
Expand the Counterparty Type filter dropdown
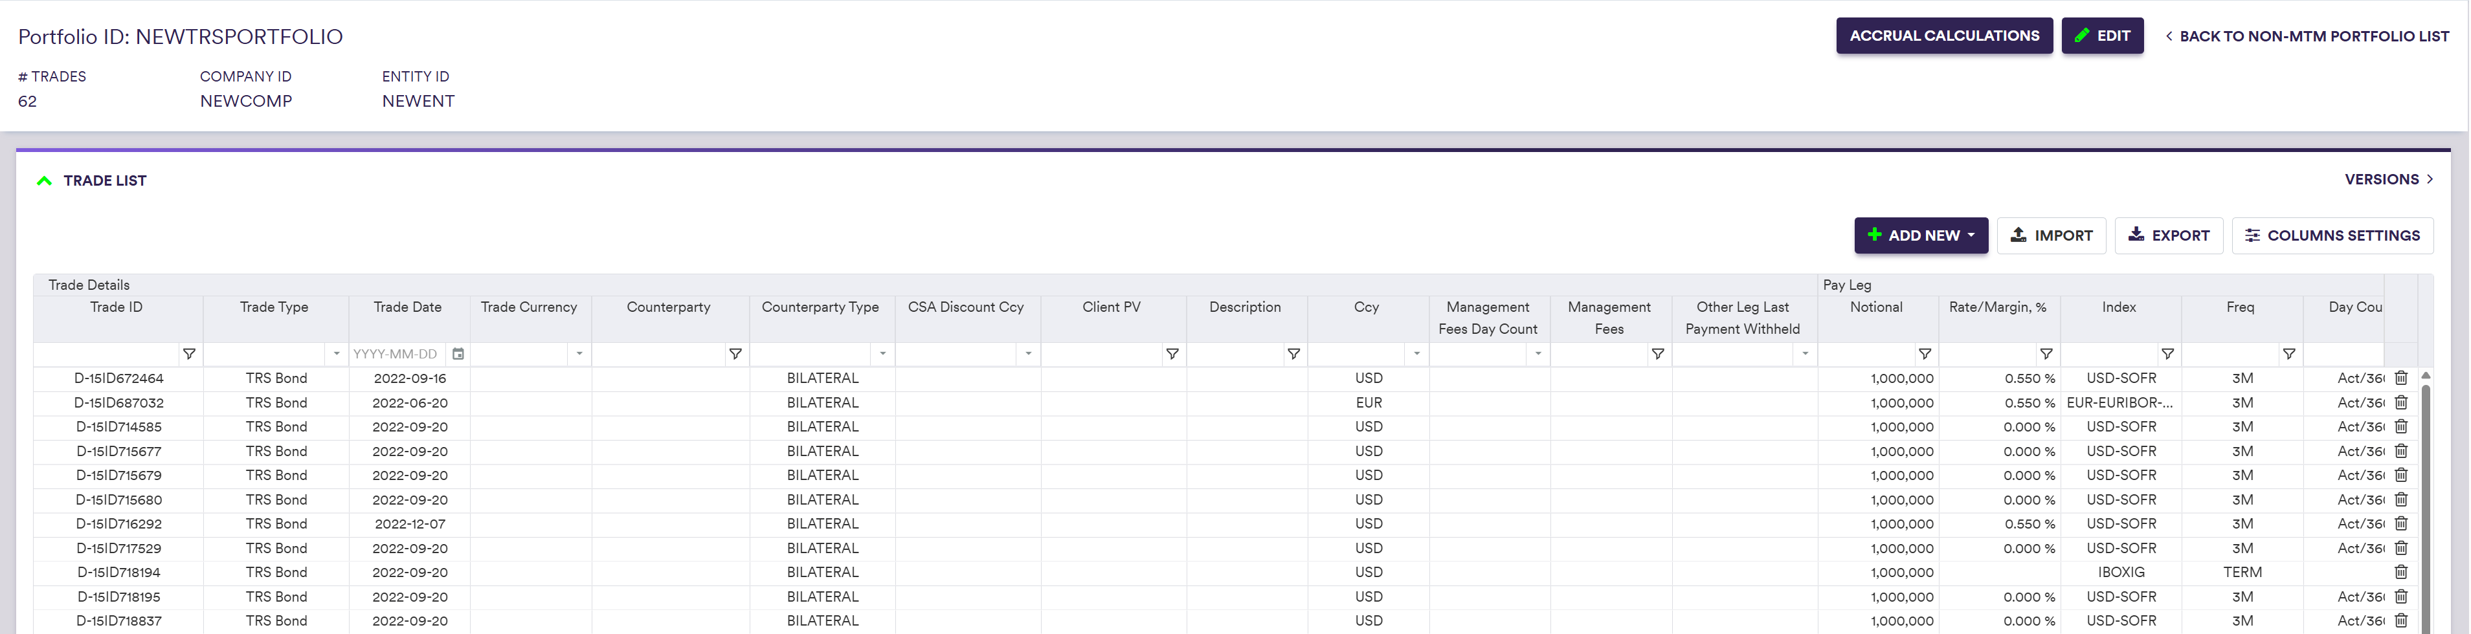pos(882,354)
